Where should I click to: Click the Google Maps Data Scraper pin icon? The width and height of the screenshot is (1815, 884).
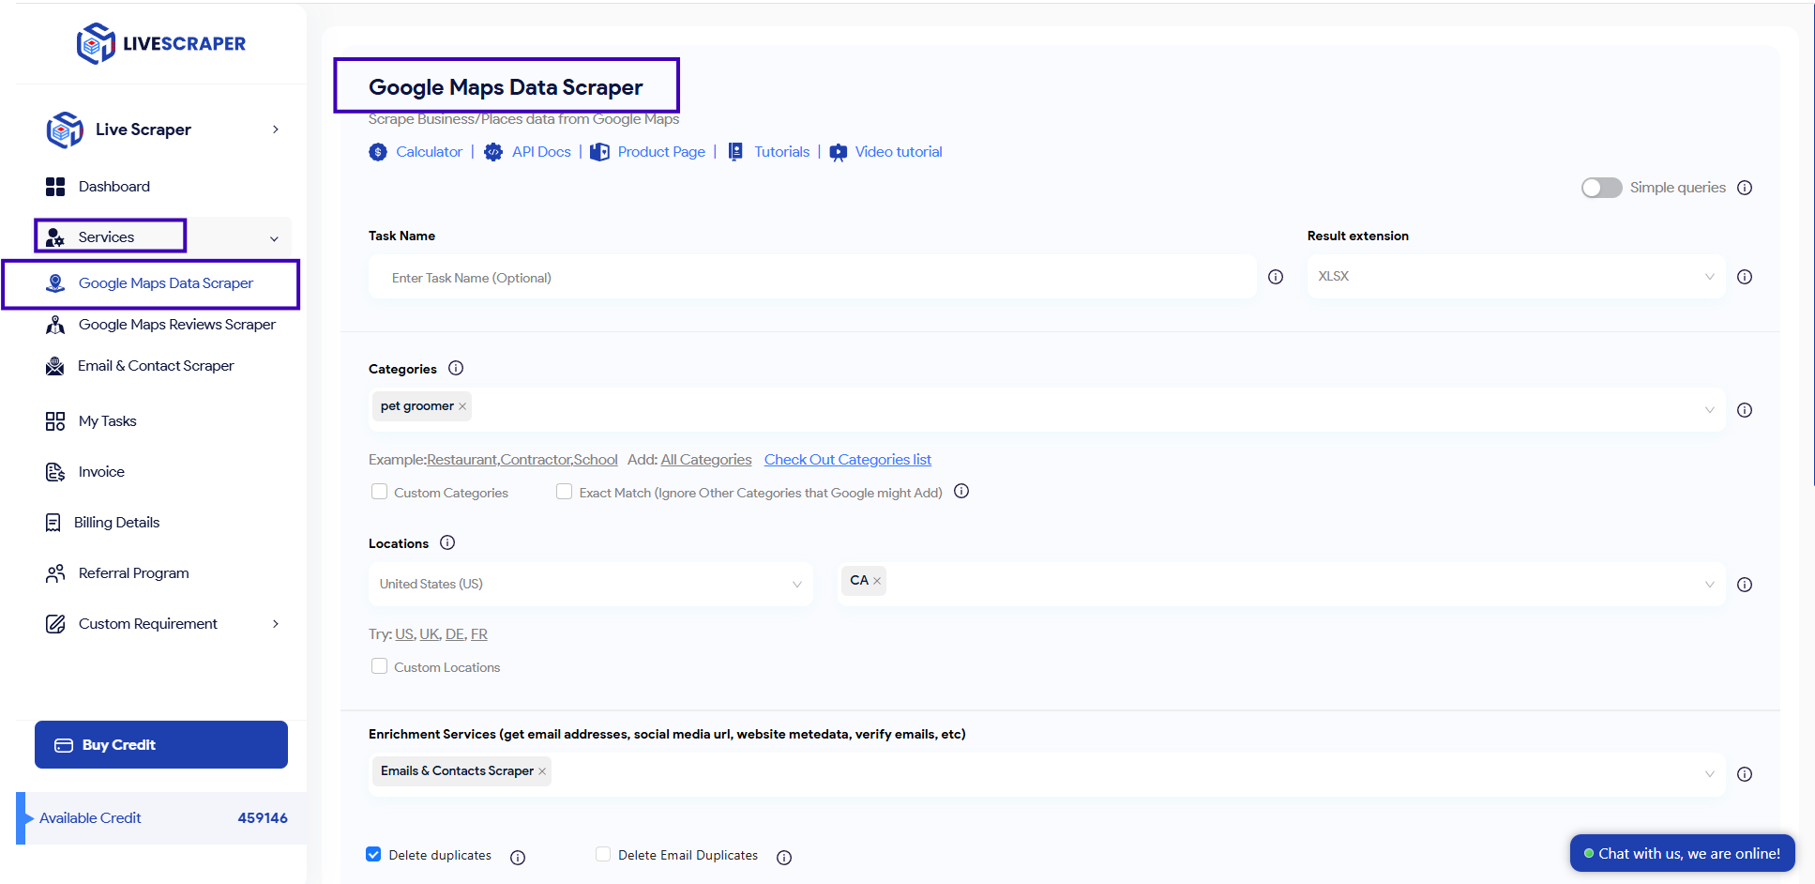[55, 283]
